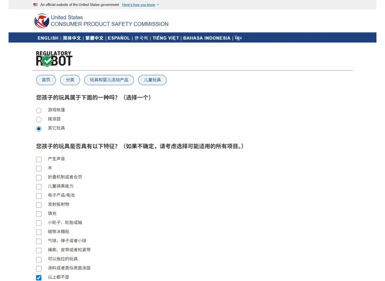Switch language to ENGLISH

tap(48, 38)
